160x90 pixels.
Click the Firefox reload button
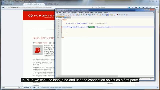point(96,8)
